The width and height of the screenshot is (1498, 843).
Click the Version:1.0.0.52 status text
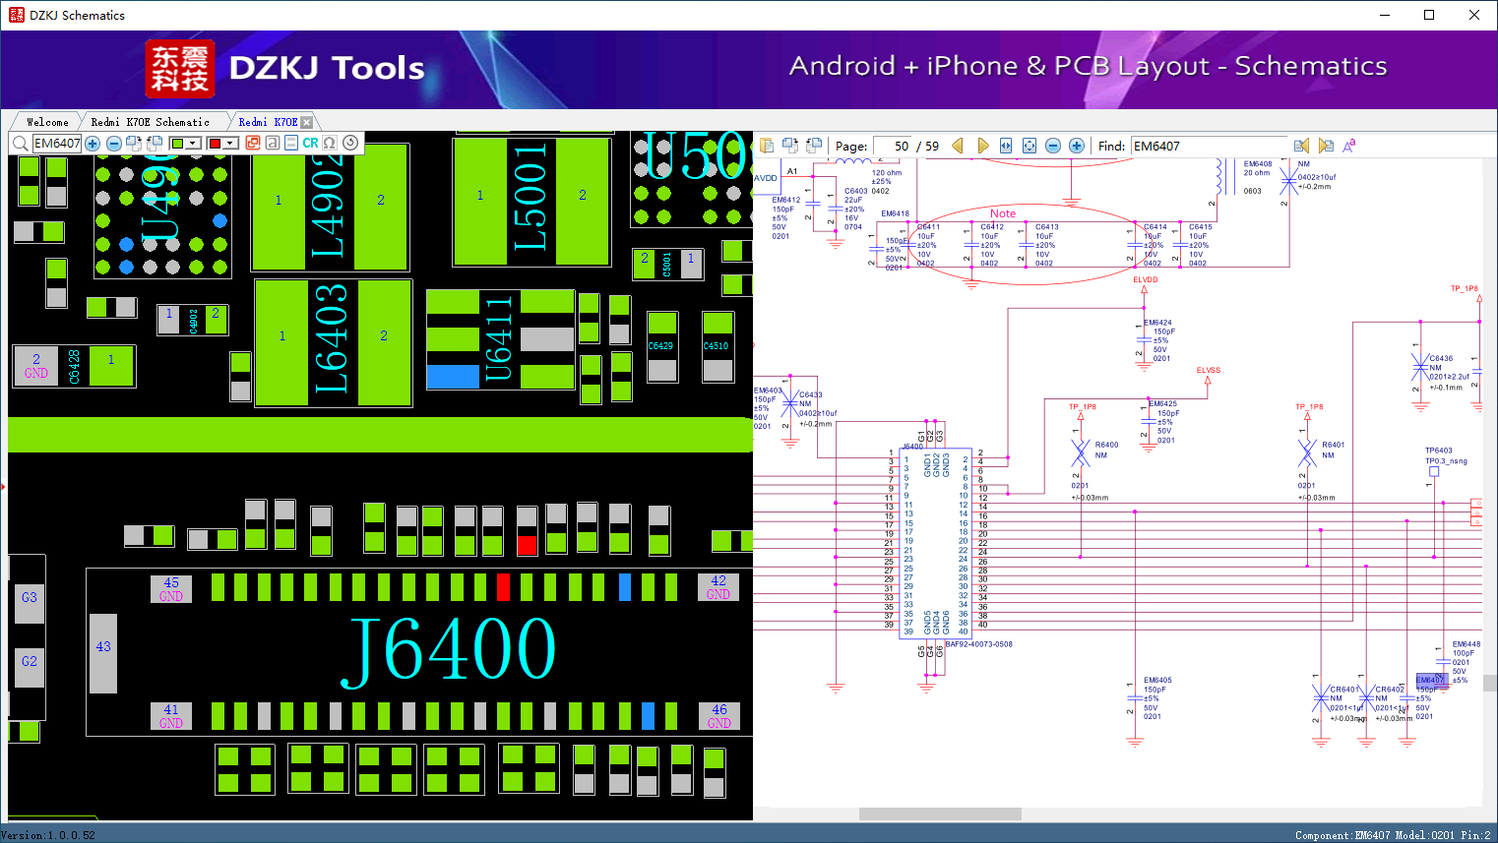(x=48, y=835)
